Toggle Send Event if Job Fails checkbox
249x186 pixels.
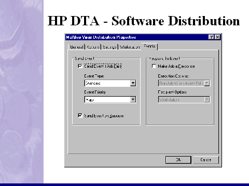pos(80,66)
